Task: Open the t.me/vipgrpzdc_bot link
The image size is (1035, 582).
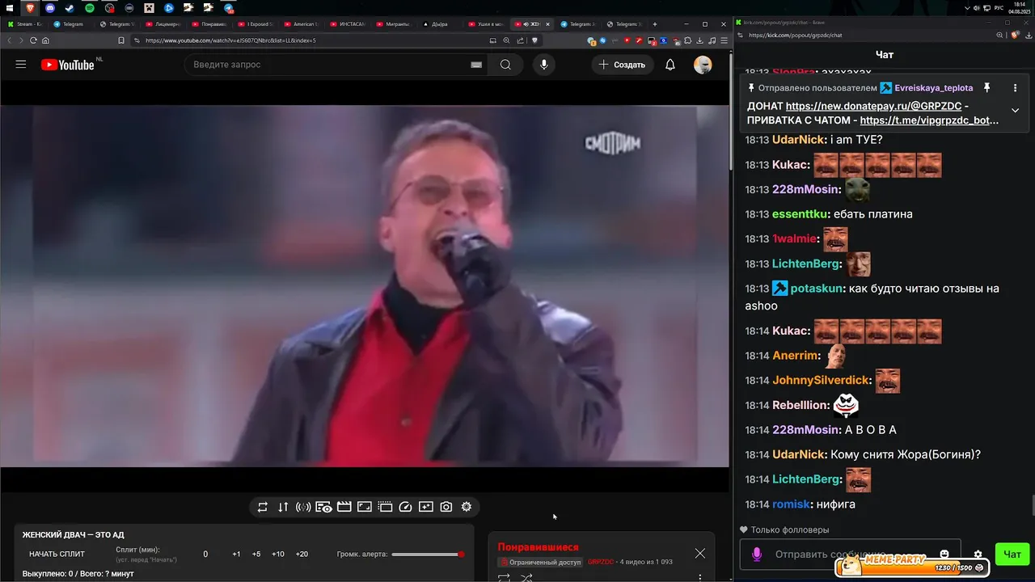Action: 929,120
